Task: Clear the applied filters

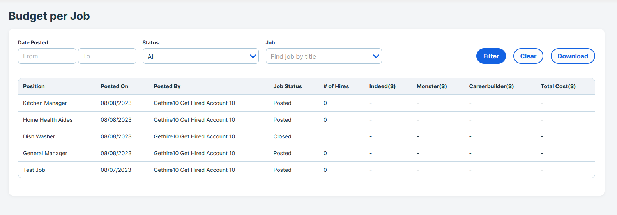Action: [x=528, y=56]
